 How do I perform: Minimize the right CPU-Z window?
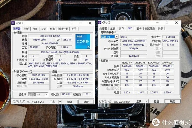pyautogui.click(x=157, y=23)
